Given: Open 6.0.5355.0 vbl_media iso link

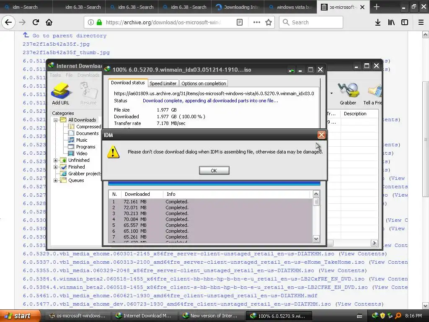Looking at the screenshot, I should click(168, 270).
